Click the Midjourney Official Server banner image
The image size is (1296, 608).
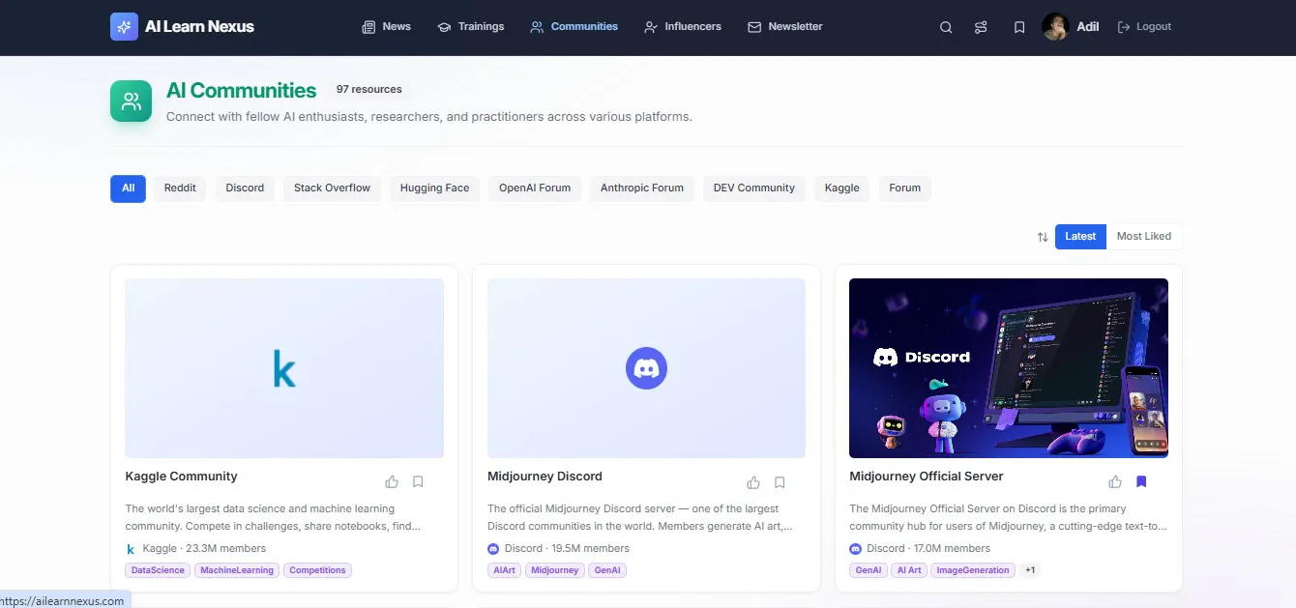(1009, 368)
